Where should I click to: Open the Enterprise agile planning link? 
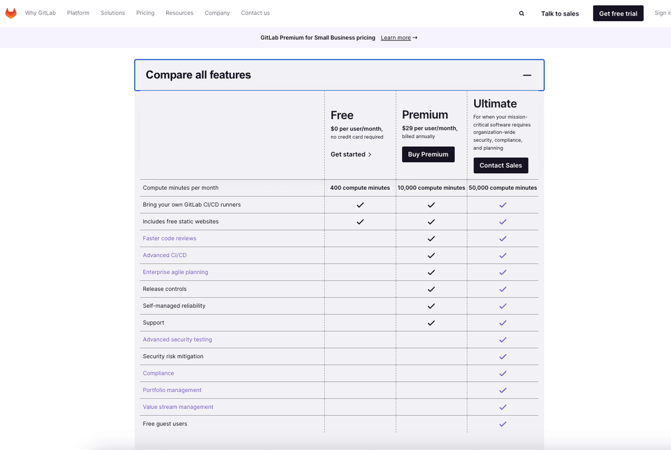[x=176, y=272]
